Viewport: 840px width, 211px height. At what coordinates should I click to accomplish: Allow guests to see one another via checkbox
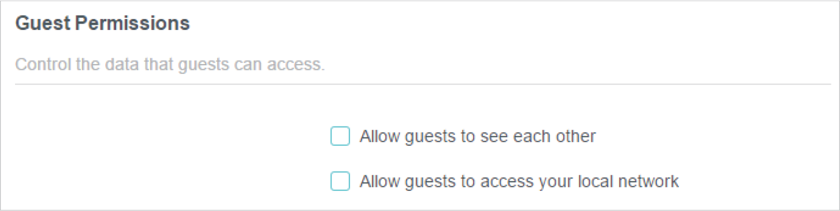340,136
